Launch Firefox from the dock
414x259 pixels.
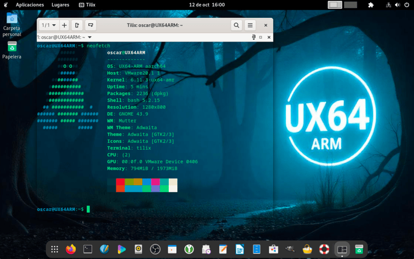tap(71, 249)
